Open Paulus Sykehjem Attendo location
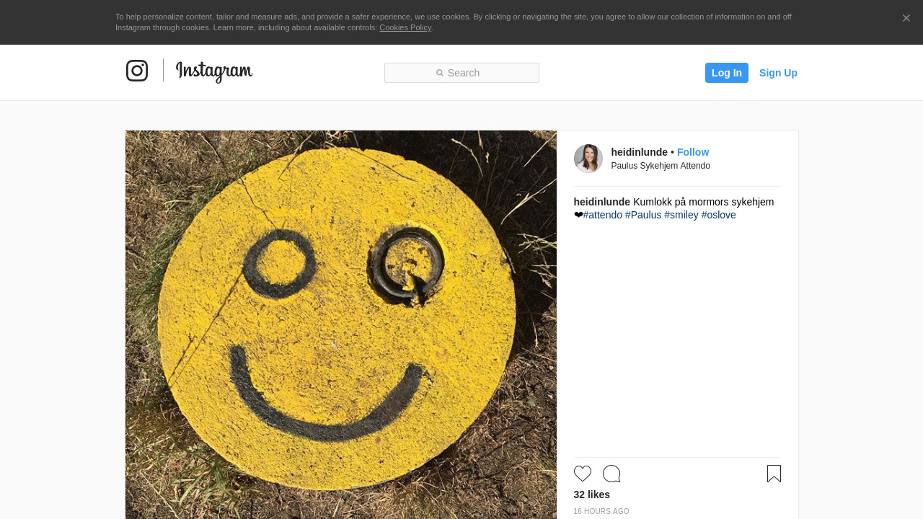The image size is (923, 519). tap(661, 166)
